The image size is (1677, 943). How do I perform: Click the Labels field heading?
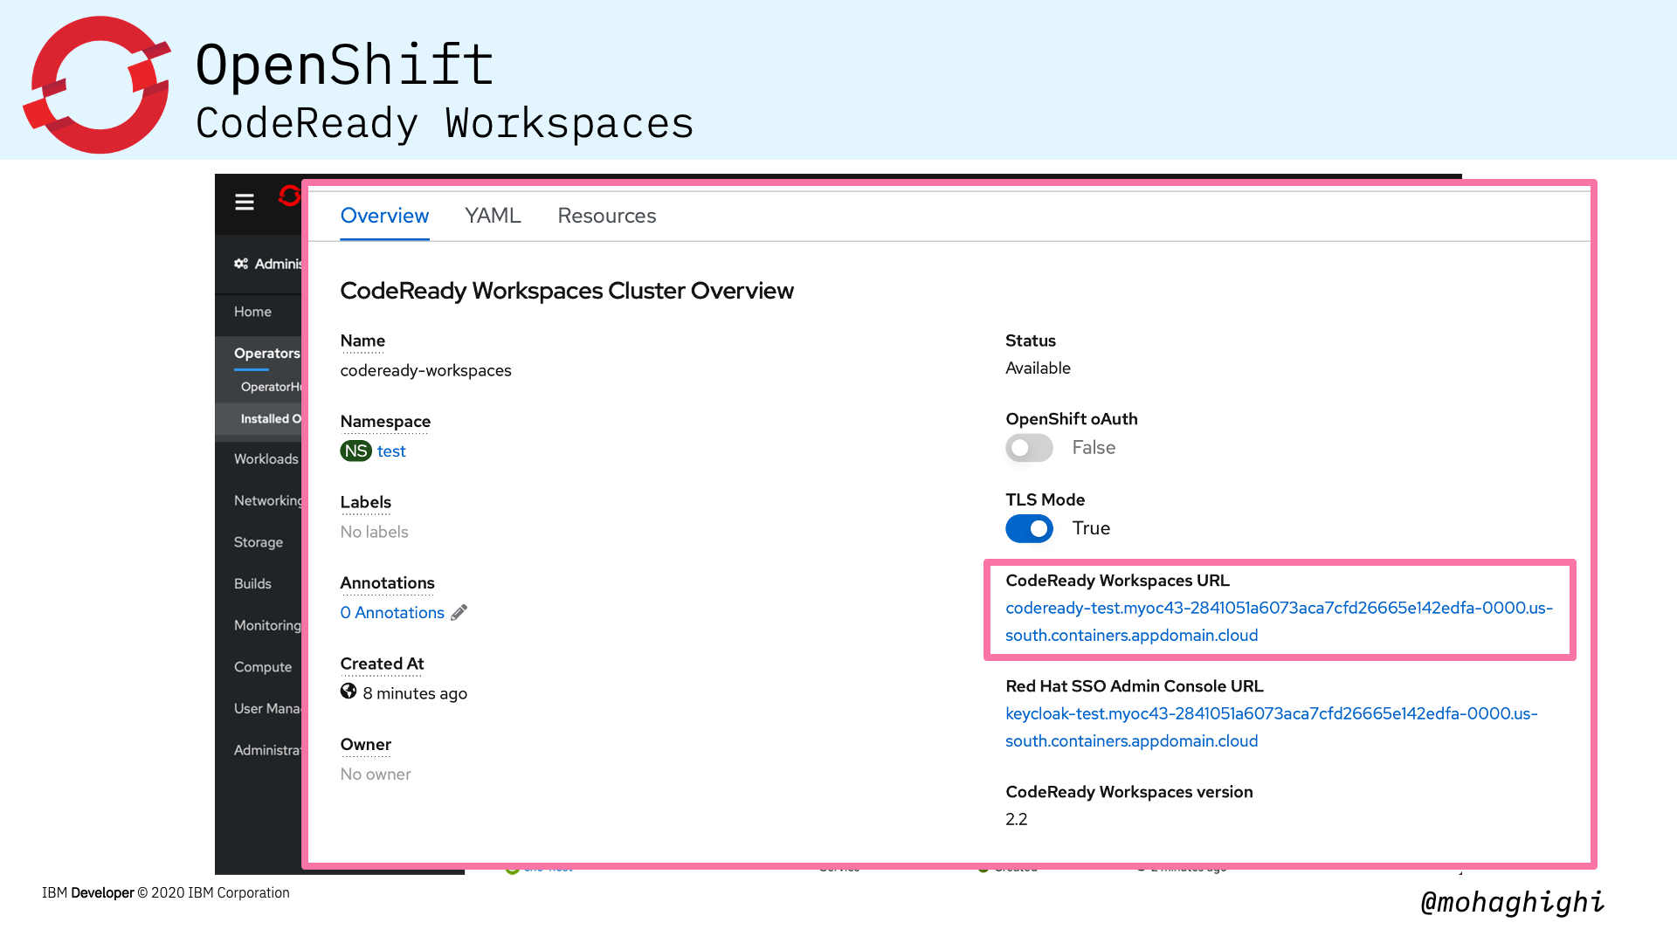point(365,502)
